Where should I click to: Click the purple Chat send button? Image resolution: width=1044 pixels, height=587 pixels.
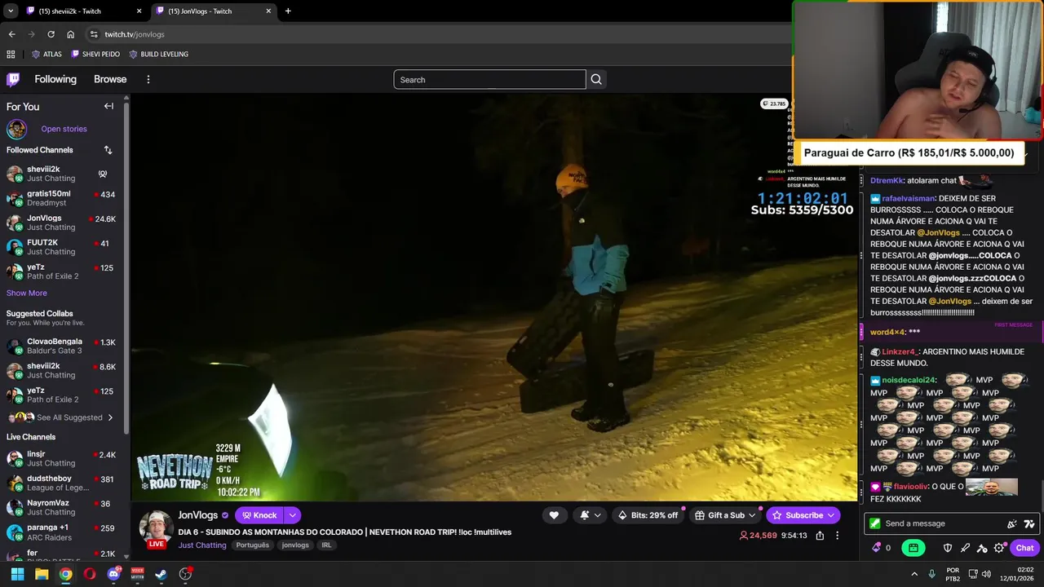(x=1024, y=548)
